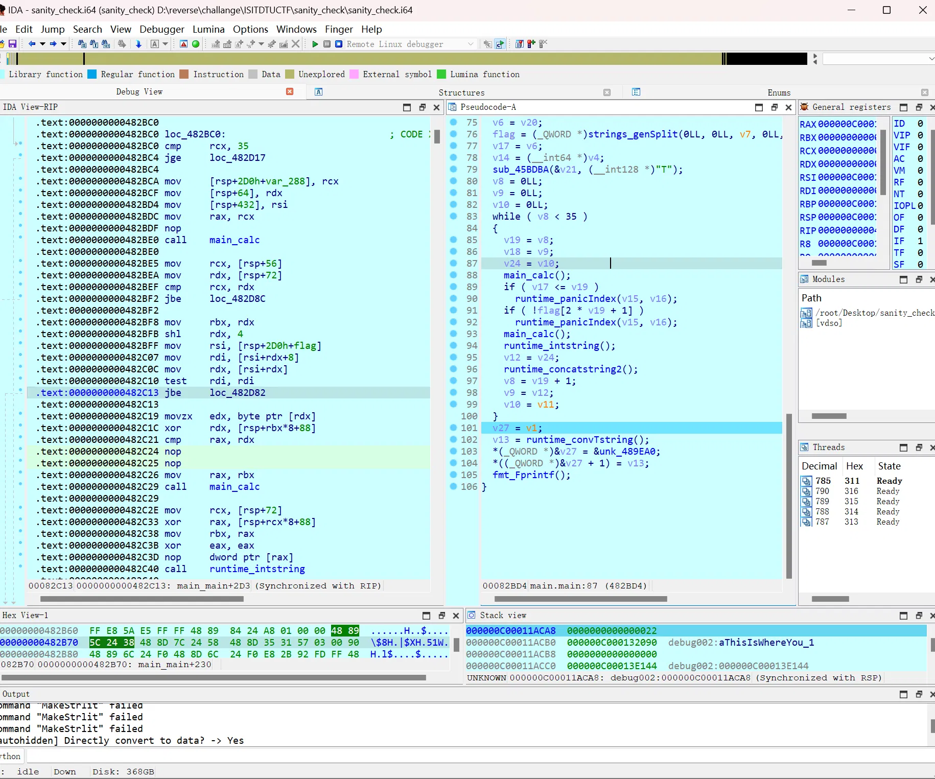This screenshot has height=779, width=935.
Task: Click the first binoculars search icon
Action: (x=82, y=44)
